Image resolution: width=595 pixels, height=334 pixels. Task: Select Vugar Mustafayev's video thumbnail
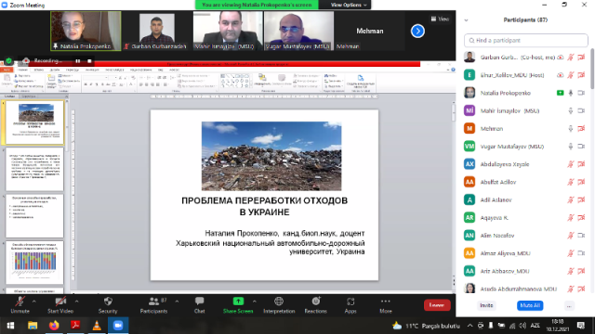[x=299, y=31]
